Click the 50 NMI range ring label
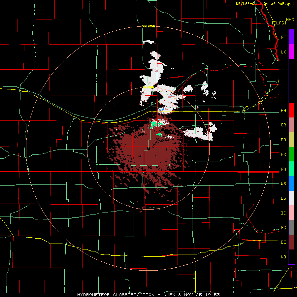 [148, 87]
